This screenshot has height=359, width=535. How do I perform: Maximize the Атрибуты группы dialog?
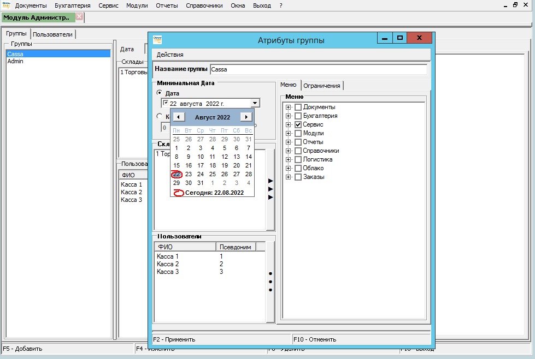click(400, 38)
